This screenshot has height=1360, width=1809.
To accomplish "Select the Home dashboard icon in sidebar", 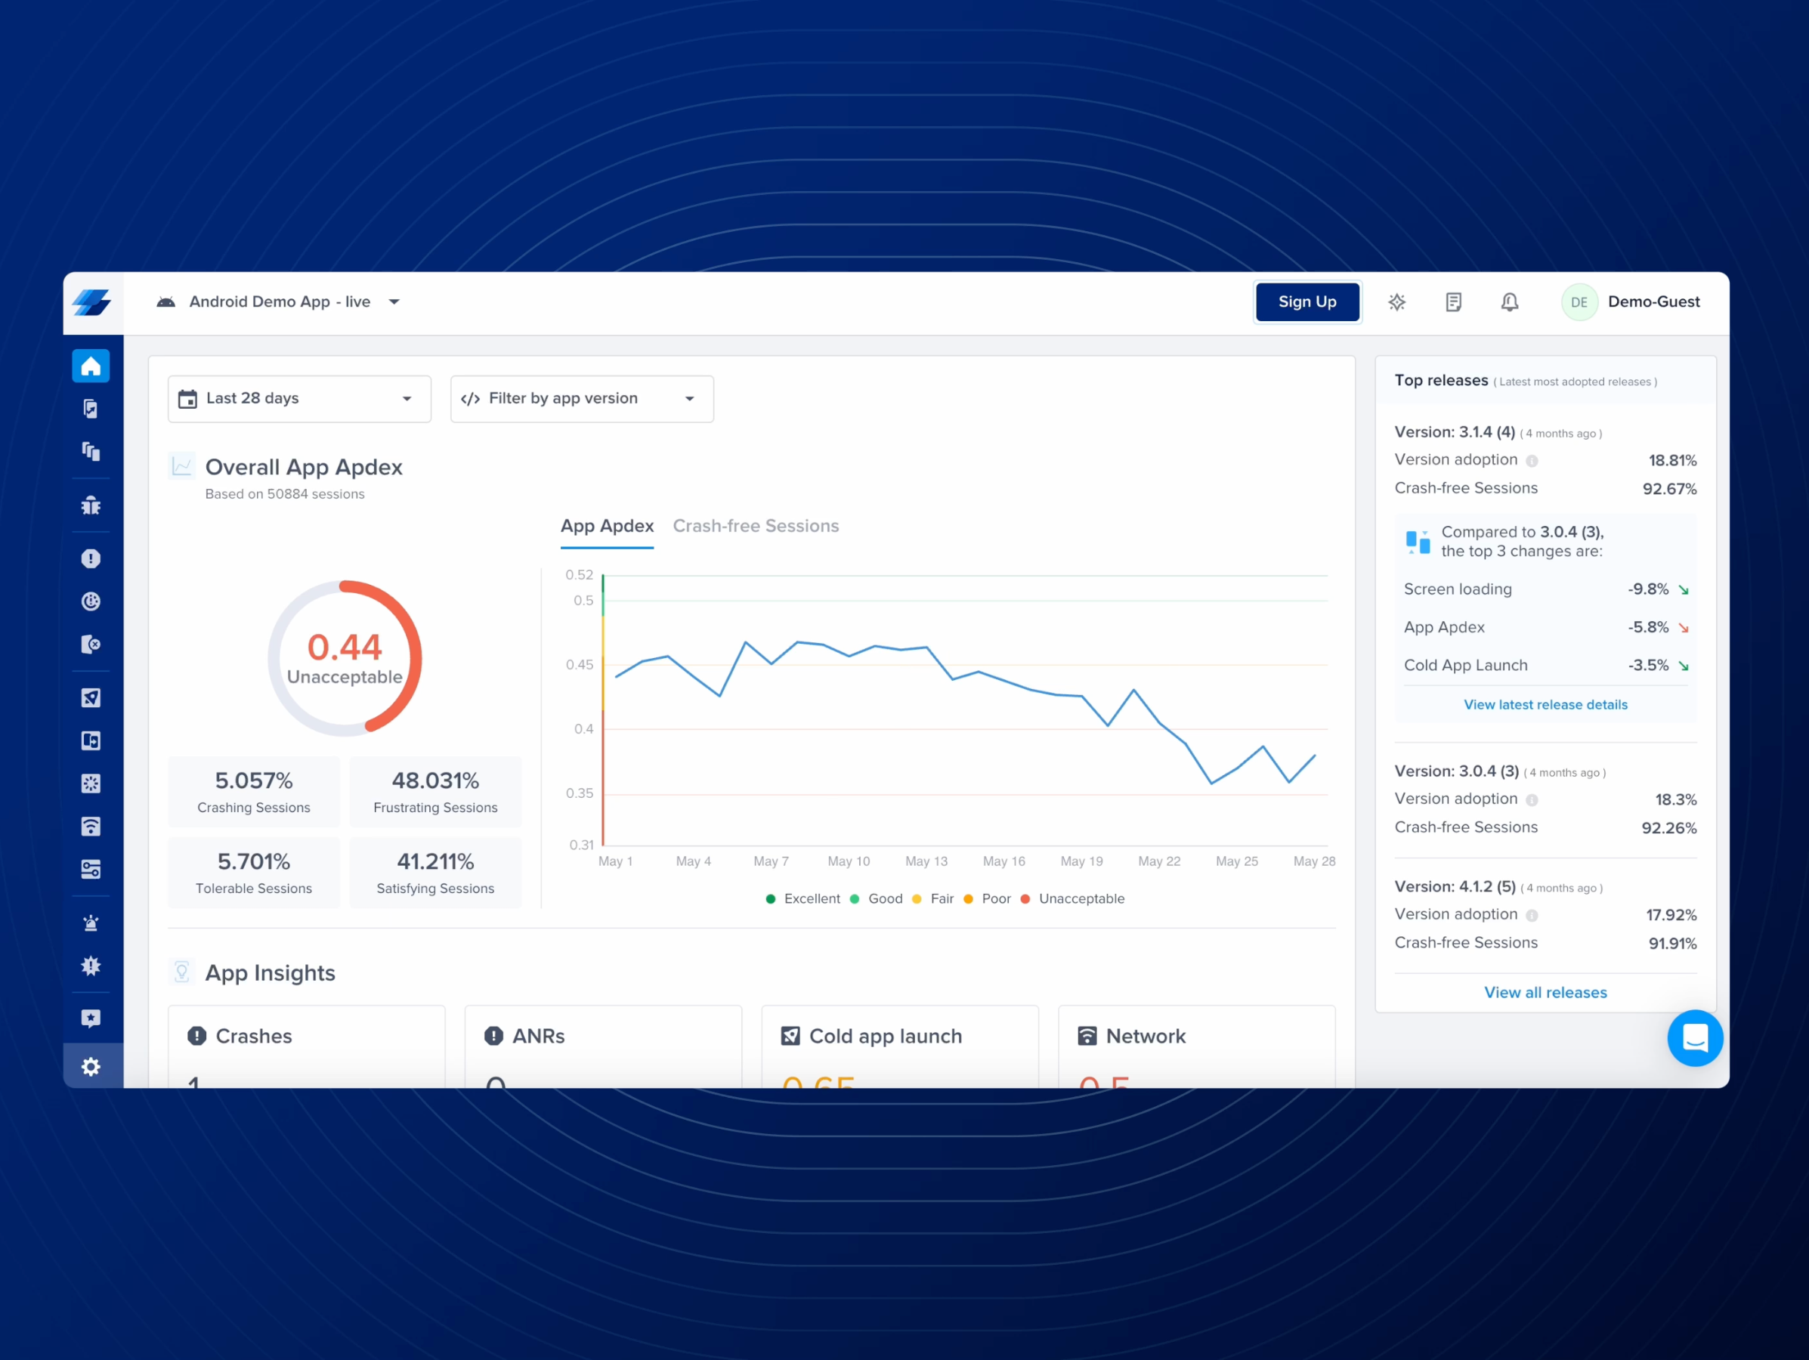I will pos(91,366).
